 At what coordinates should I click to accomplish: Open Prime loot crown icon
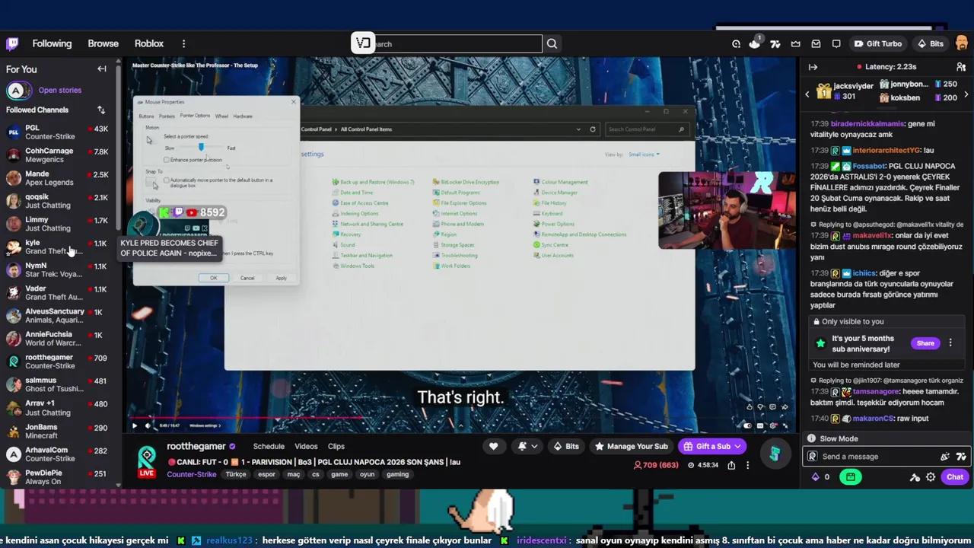click(x=796, y=43)
